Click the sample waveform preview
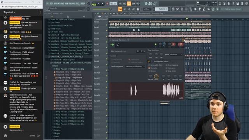 click(x=147, y=91)
